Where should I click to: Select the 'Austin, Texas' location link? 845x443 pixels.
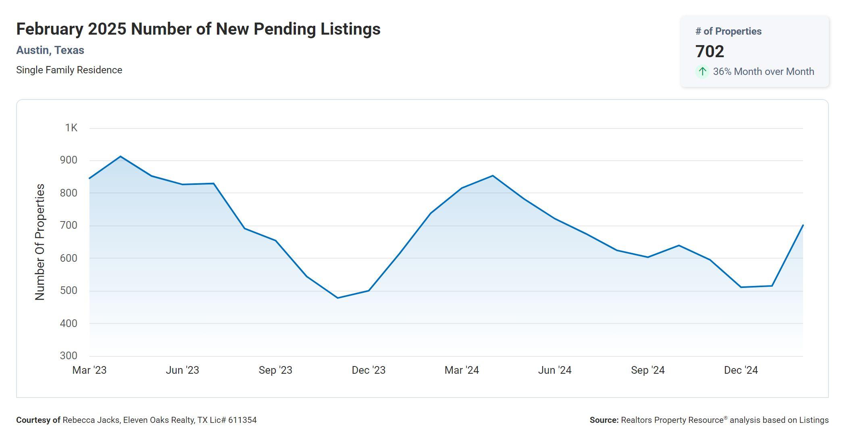click(x=50, y=50)
